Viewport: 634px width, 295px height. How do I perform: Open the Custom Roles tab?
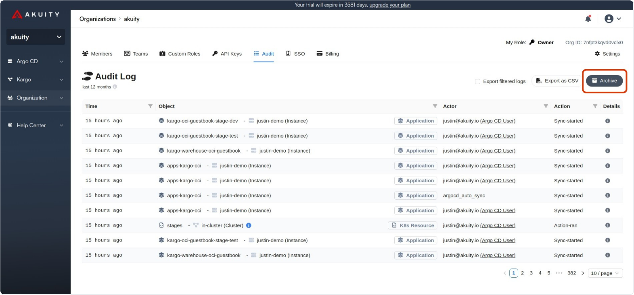(180, 54)
